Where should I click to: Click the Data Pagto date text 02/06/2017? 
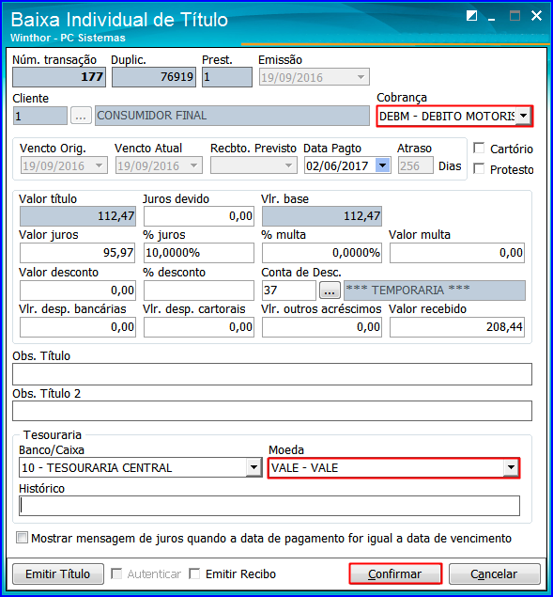click(x=337, y=166)
